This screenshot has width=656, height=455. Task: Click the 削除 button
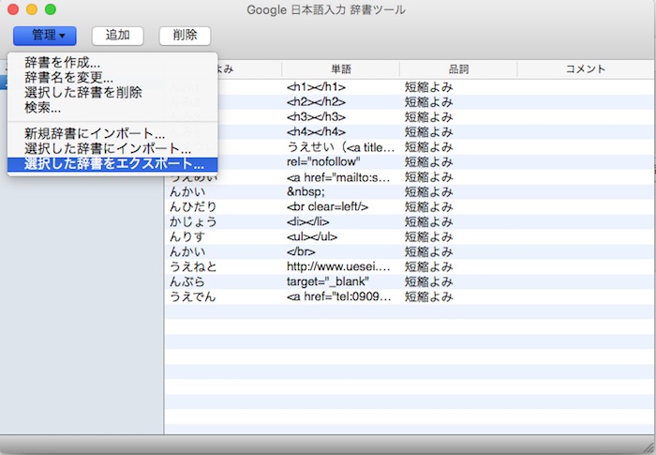(185, 36)
